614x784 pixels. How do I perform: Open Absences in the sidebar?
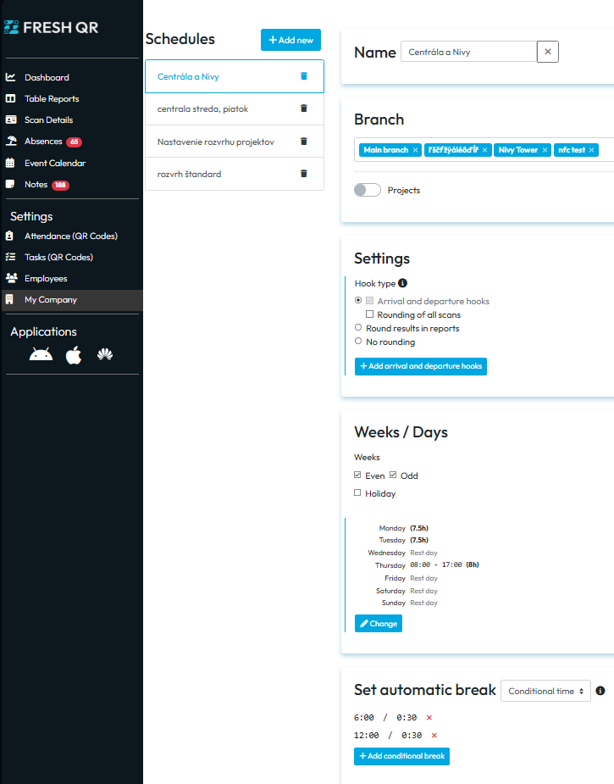[43, 142]
